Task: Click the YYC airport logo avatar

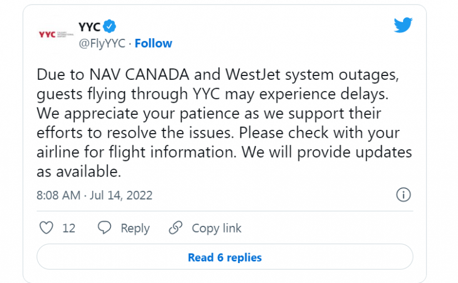Action: [56, 34]
